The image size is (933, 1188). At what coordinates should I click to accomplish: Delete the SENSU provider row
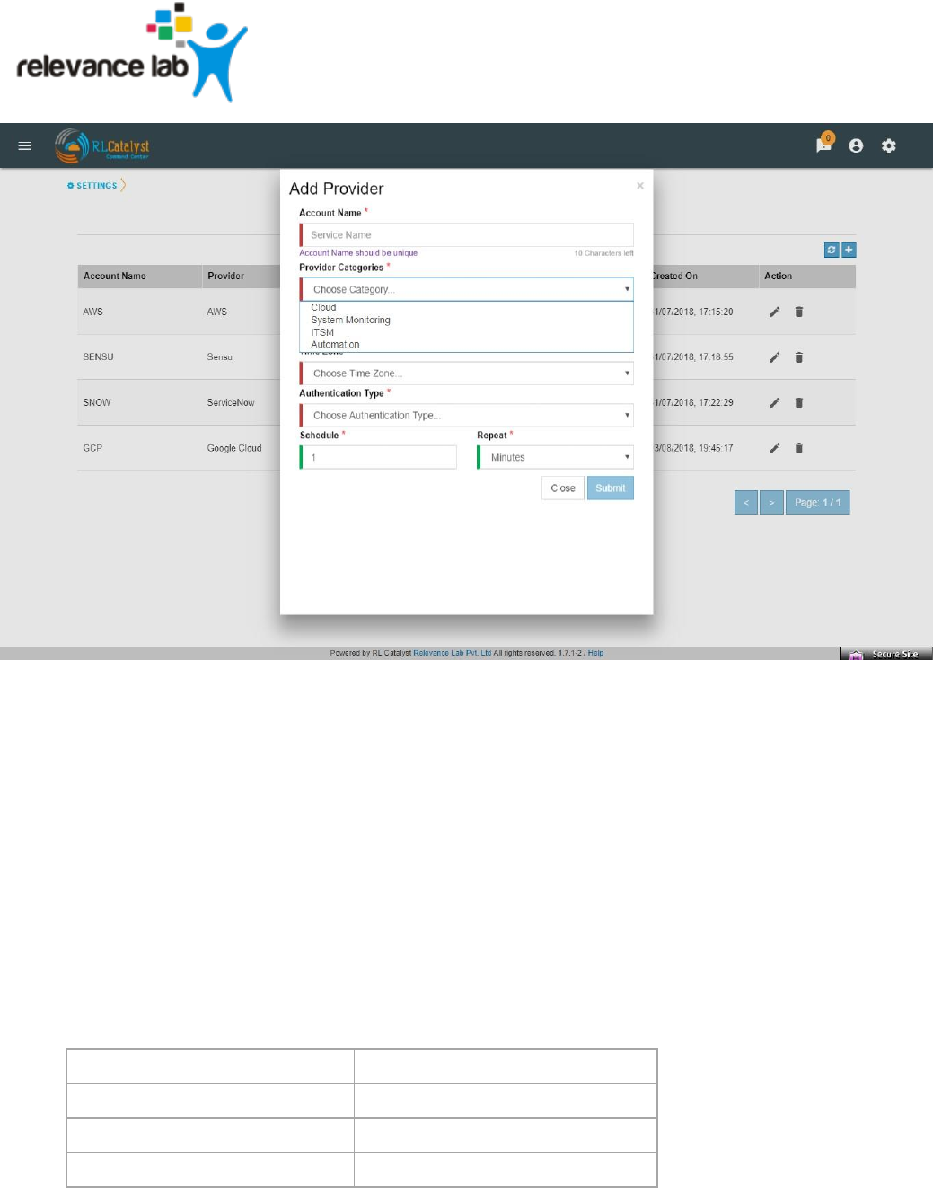pos(798,357)
